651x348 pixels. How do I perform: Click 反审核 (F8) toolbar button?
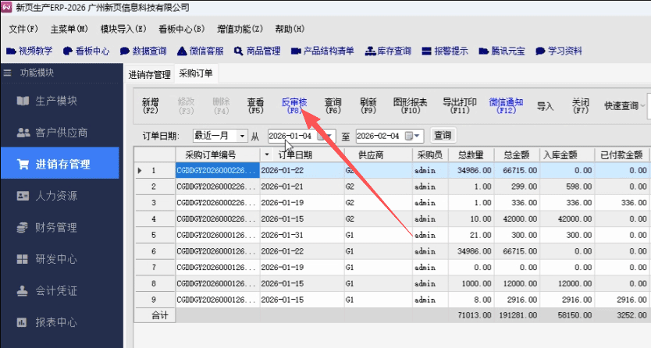point(294,106)
